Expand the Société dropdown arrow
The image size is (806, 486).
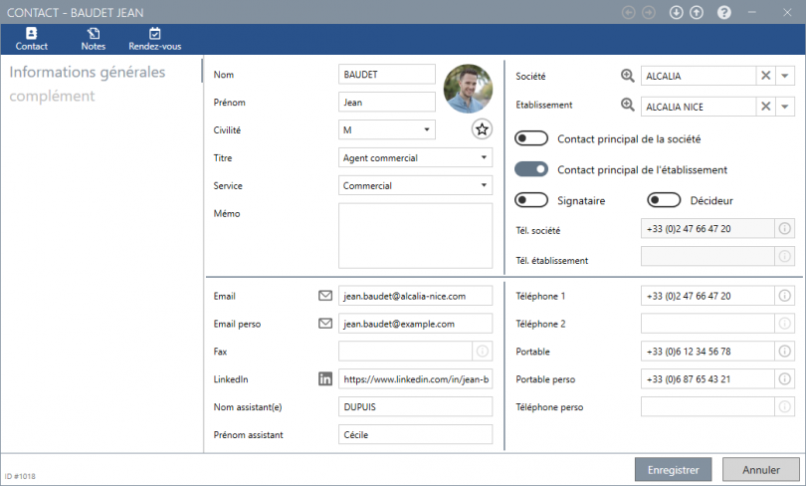(785, 76)
